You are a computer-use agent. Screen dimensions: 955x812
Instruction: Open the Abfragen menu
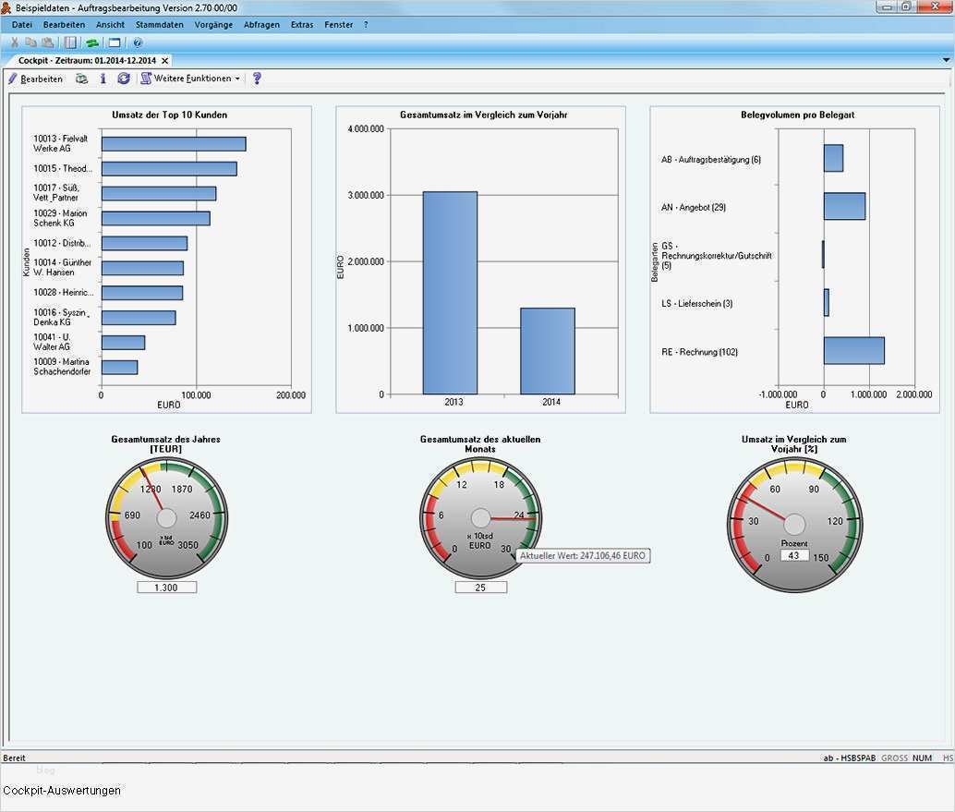point(261,25)
